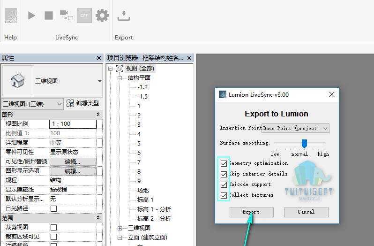Toggle 裁剪视图 checkbox
Viewport: 374px width, 246px height.
pos(54,227)
